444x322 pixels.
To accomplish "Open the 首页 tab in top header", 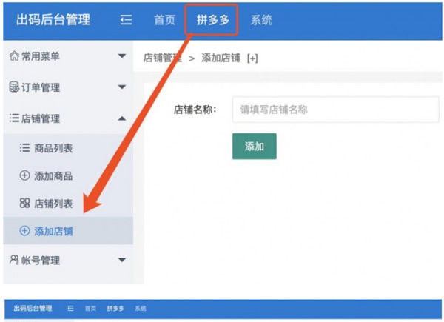I will (165, 20).
